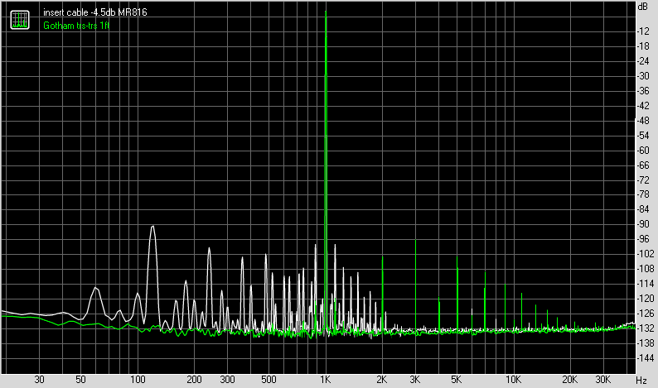Image resolution: width=658 pixels, height=388 pixels.
Task: Click the '2K' frequency axis label
Action: [381, 380]
